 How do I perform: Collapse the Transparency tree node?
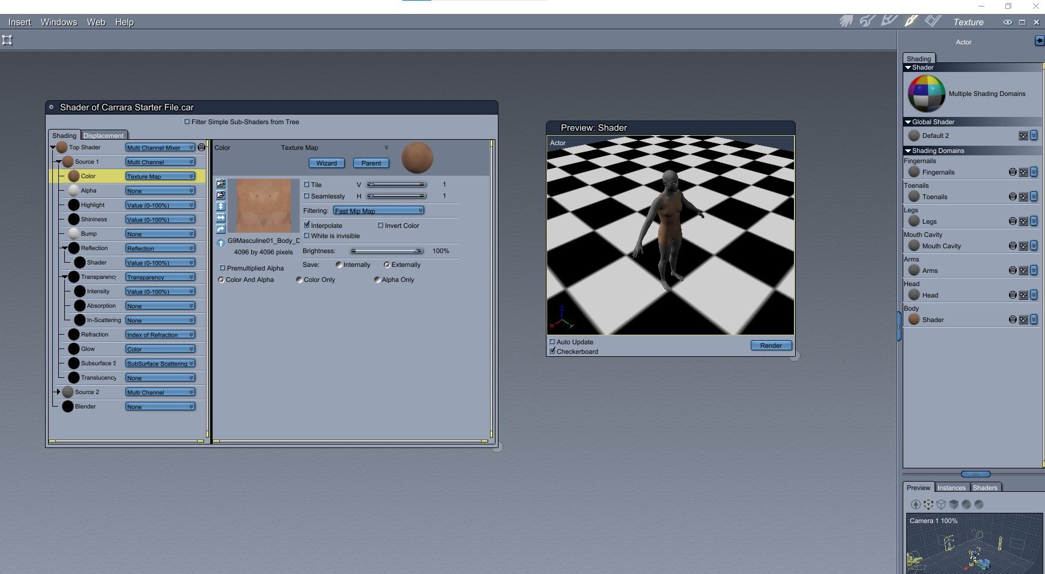(64, 277)
